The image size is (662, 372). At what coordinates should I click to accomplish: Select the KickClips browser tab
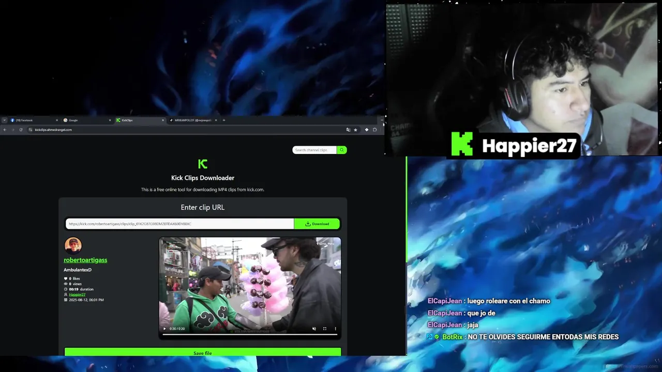coord(140,120)
